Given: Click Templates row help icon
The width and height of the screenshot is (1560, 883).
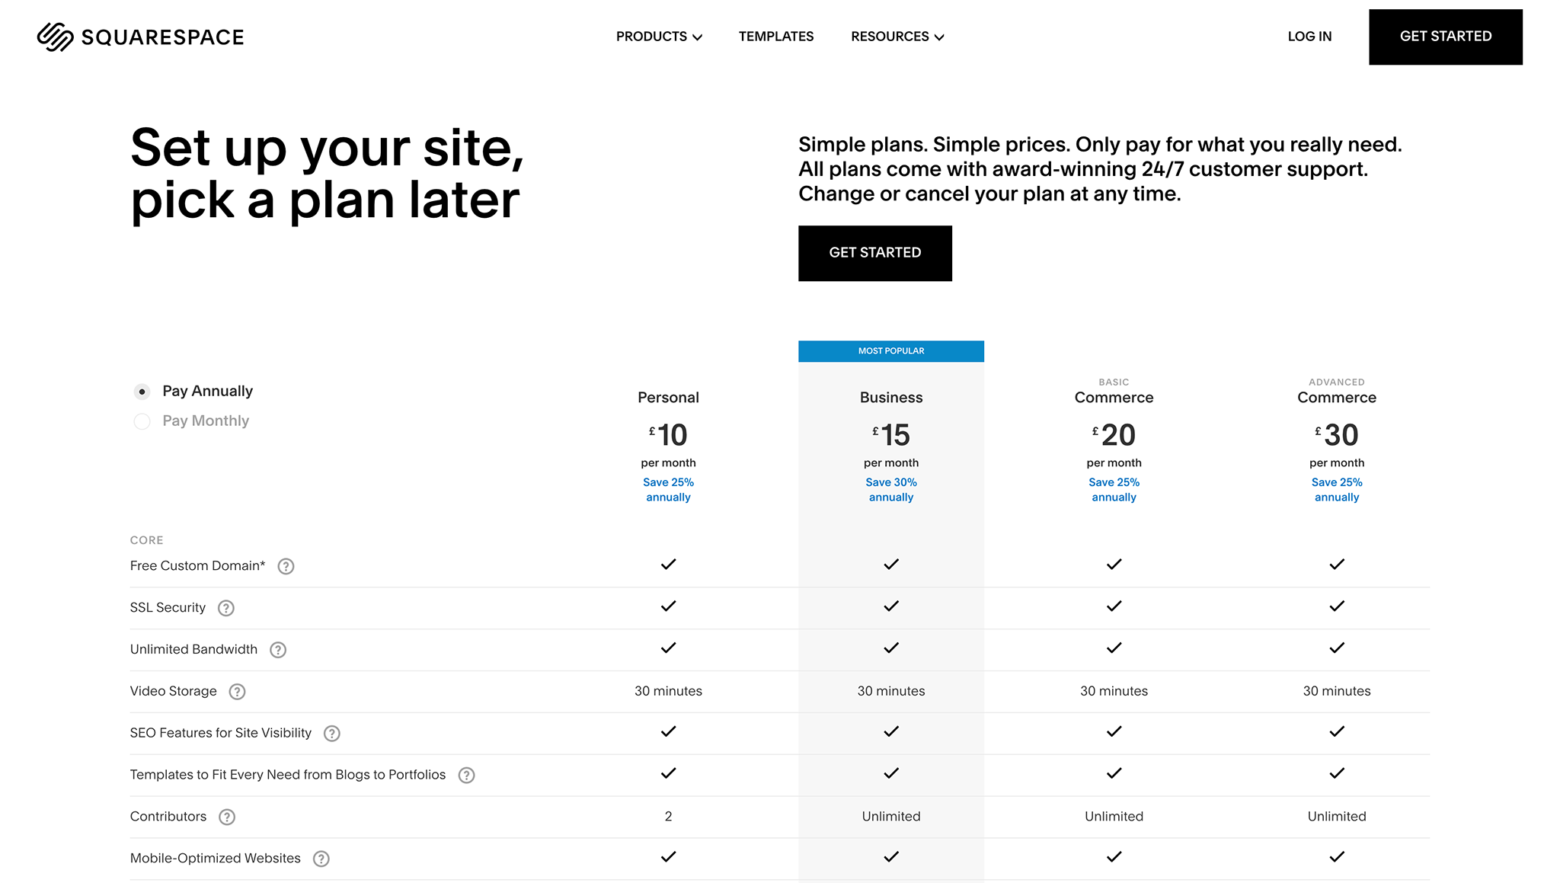Looking at the screenshot, I should coord(467,776).
